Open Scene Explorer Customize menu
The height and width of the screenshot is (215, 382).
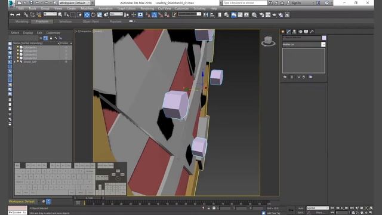pyautogui.click(x=53, y=33)
